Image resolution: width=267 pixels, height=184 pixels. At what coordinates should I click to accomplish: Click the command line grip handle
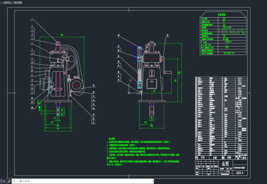[x=2, y=181]
